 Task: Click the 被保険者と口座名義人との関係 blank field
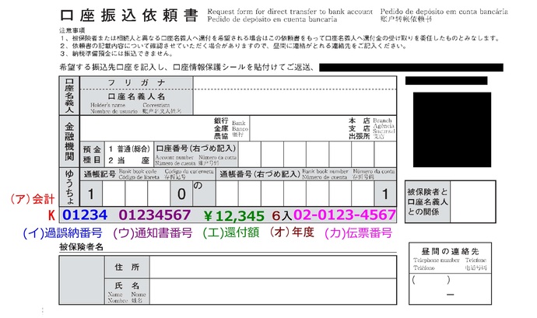(472, 201)
